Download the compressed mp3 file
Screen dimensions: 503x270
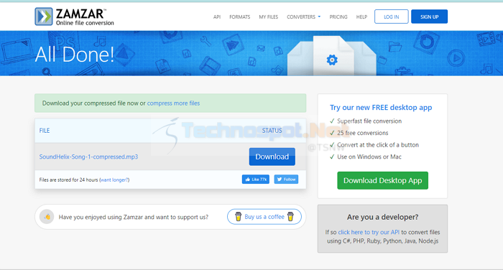[x=272, y=157]
